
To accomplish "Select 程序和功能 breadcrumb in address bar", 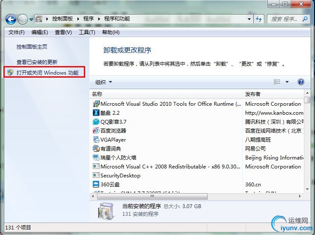I will coord(117,19).
